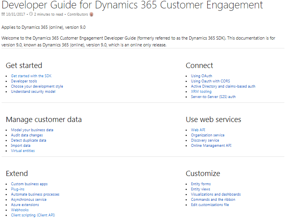
Task: Go to Server-to-Server (S2S) auth
Action: pos(213,97)
